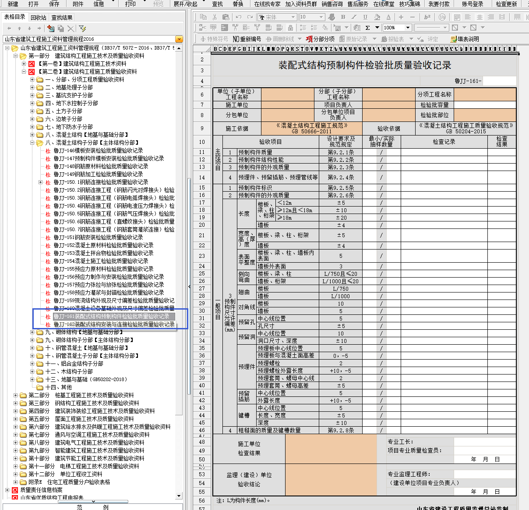Click the scissors cut icon
Viewport: 529px width, 510px height.
pyautogui.click(x=215, y=17)
